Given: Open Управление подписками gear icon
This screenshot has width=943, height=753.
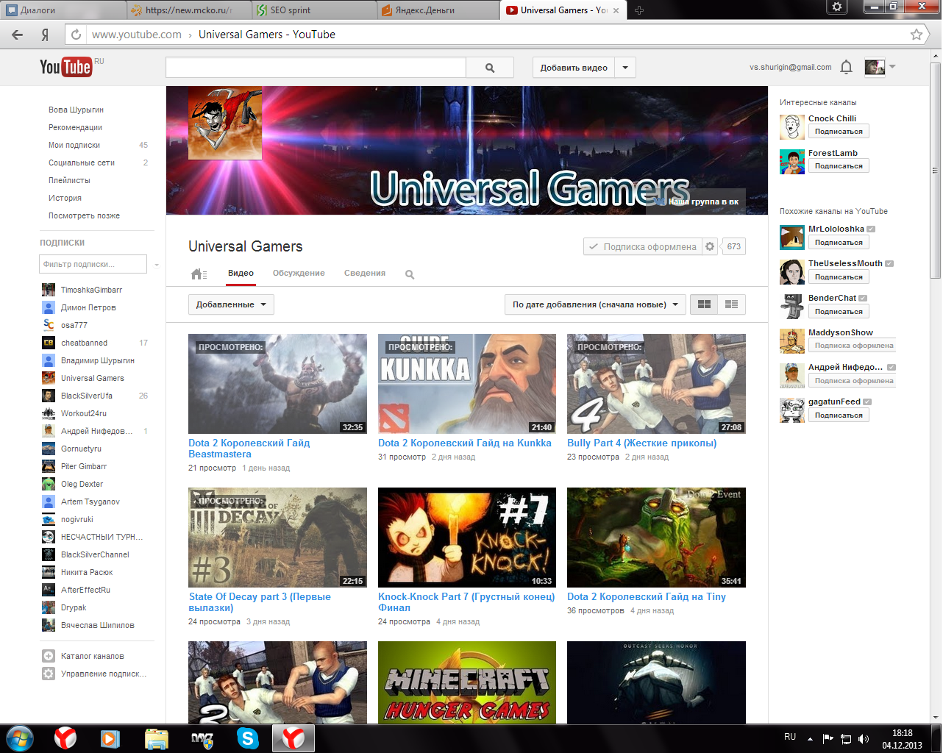Looking at the screenshot, I should [49, 674].
